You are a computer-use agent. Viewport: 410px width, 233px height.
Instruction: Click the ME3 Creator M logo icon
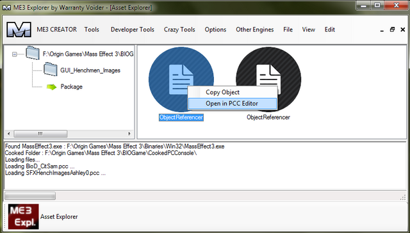coord(19,29)
